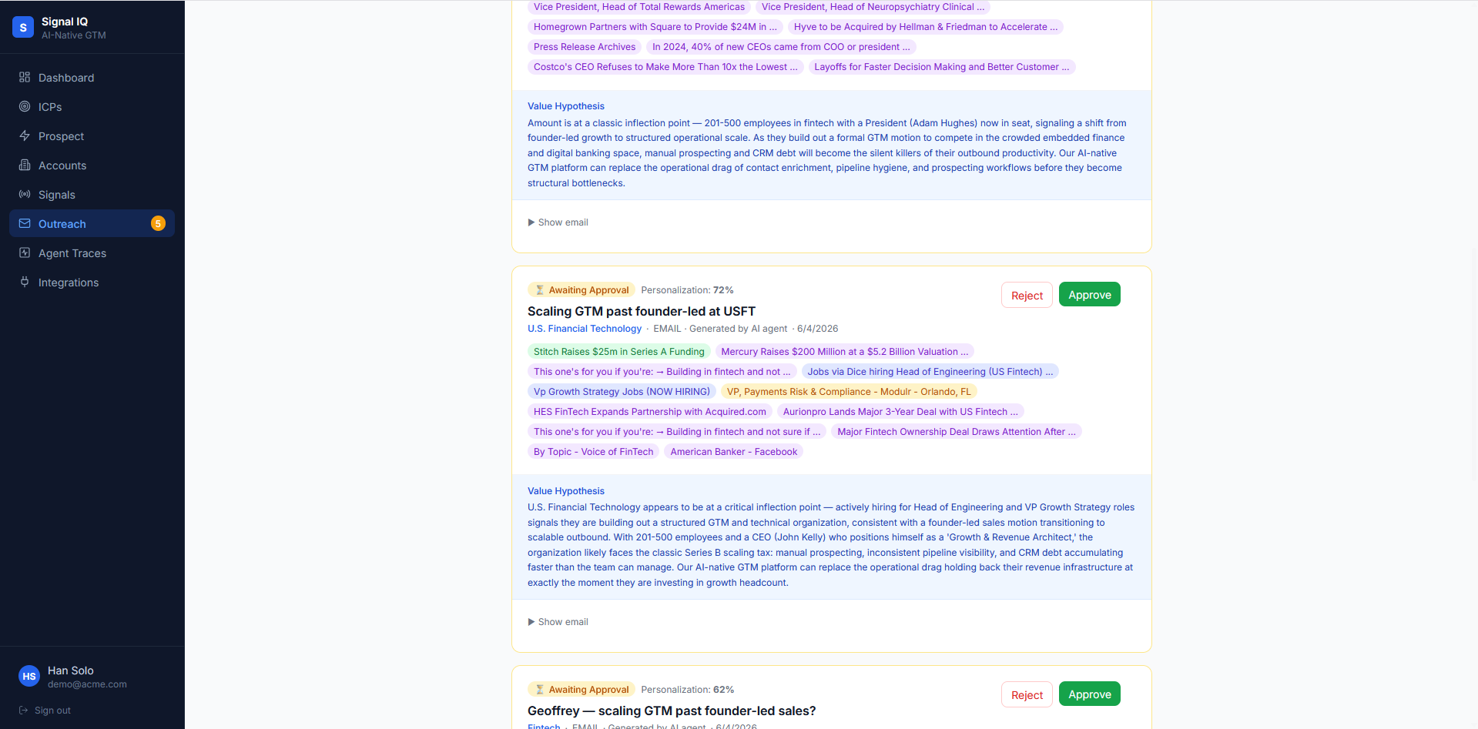Click the 'Personalization: 72%' label

[687, 290]
